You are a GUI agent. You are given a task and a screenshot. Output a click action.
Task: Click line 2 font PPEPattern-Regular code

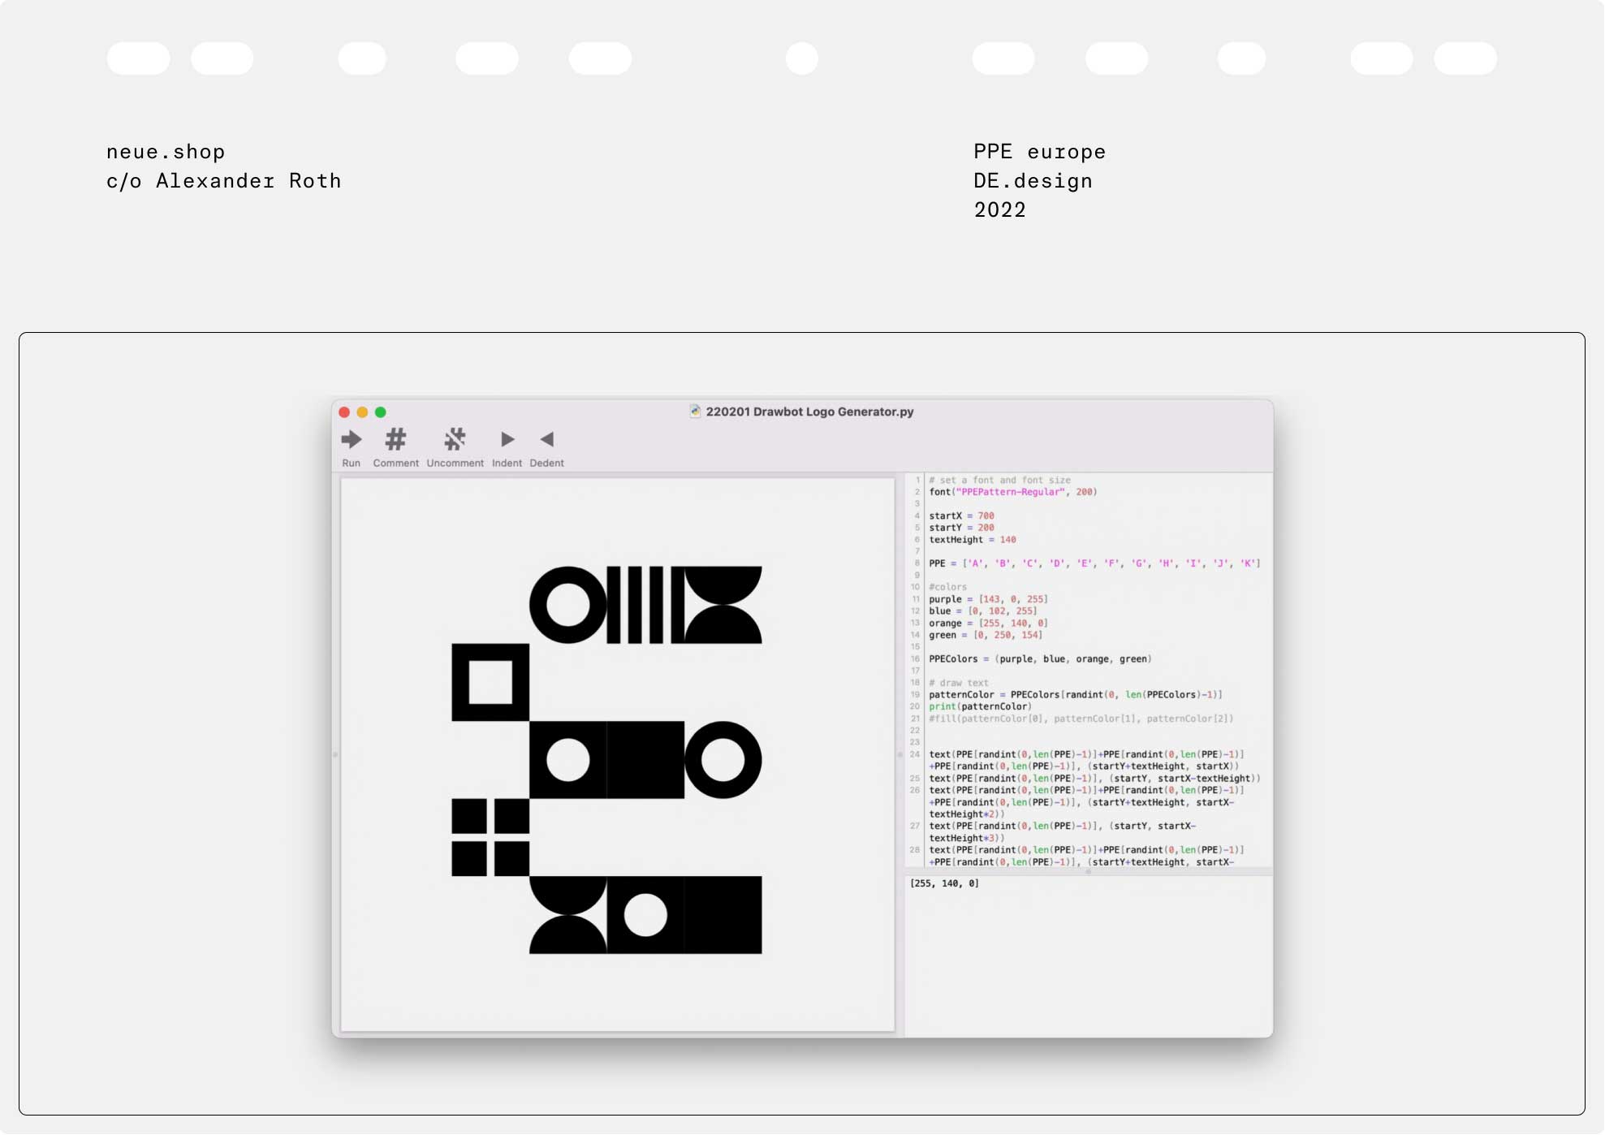coord(1012,492)
